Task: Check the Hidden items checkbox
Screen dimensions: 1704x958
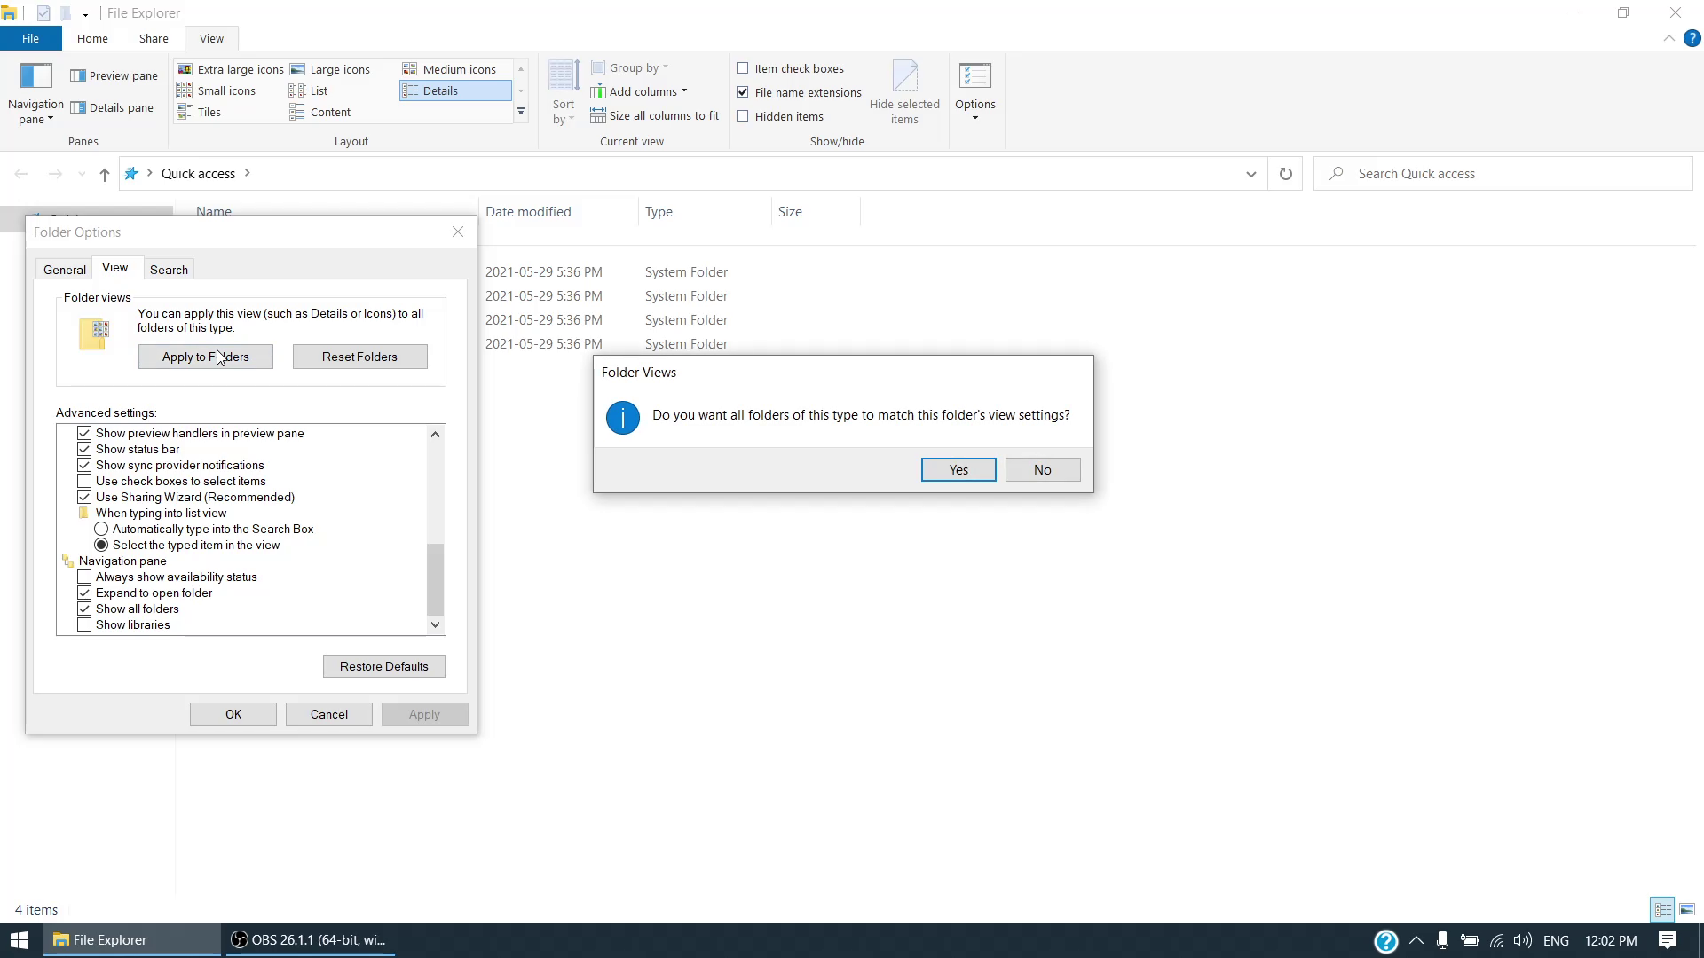Action: click(x=743, y=116)
